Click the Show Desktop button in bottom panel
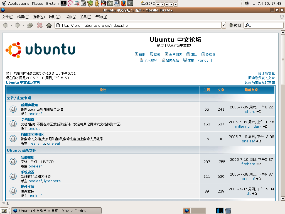The image size is (285, 214). tap(4, 211)
